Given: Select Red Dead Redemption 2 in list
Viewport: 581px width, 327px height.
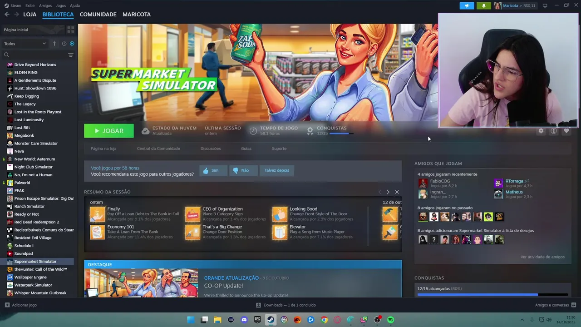Looking at the screenshot, I should tap(37, 222).
